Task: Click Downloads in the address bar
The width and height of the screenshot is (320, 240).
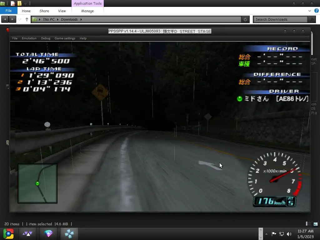Action: click(x=69, y=19)
